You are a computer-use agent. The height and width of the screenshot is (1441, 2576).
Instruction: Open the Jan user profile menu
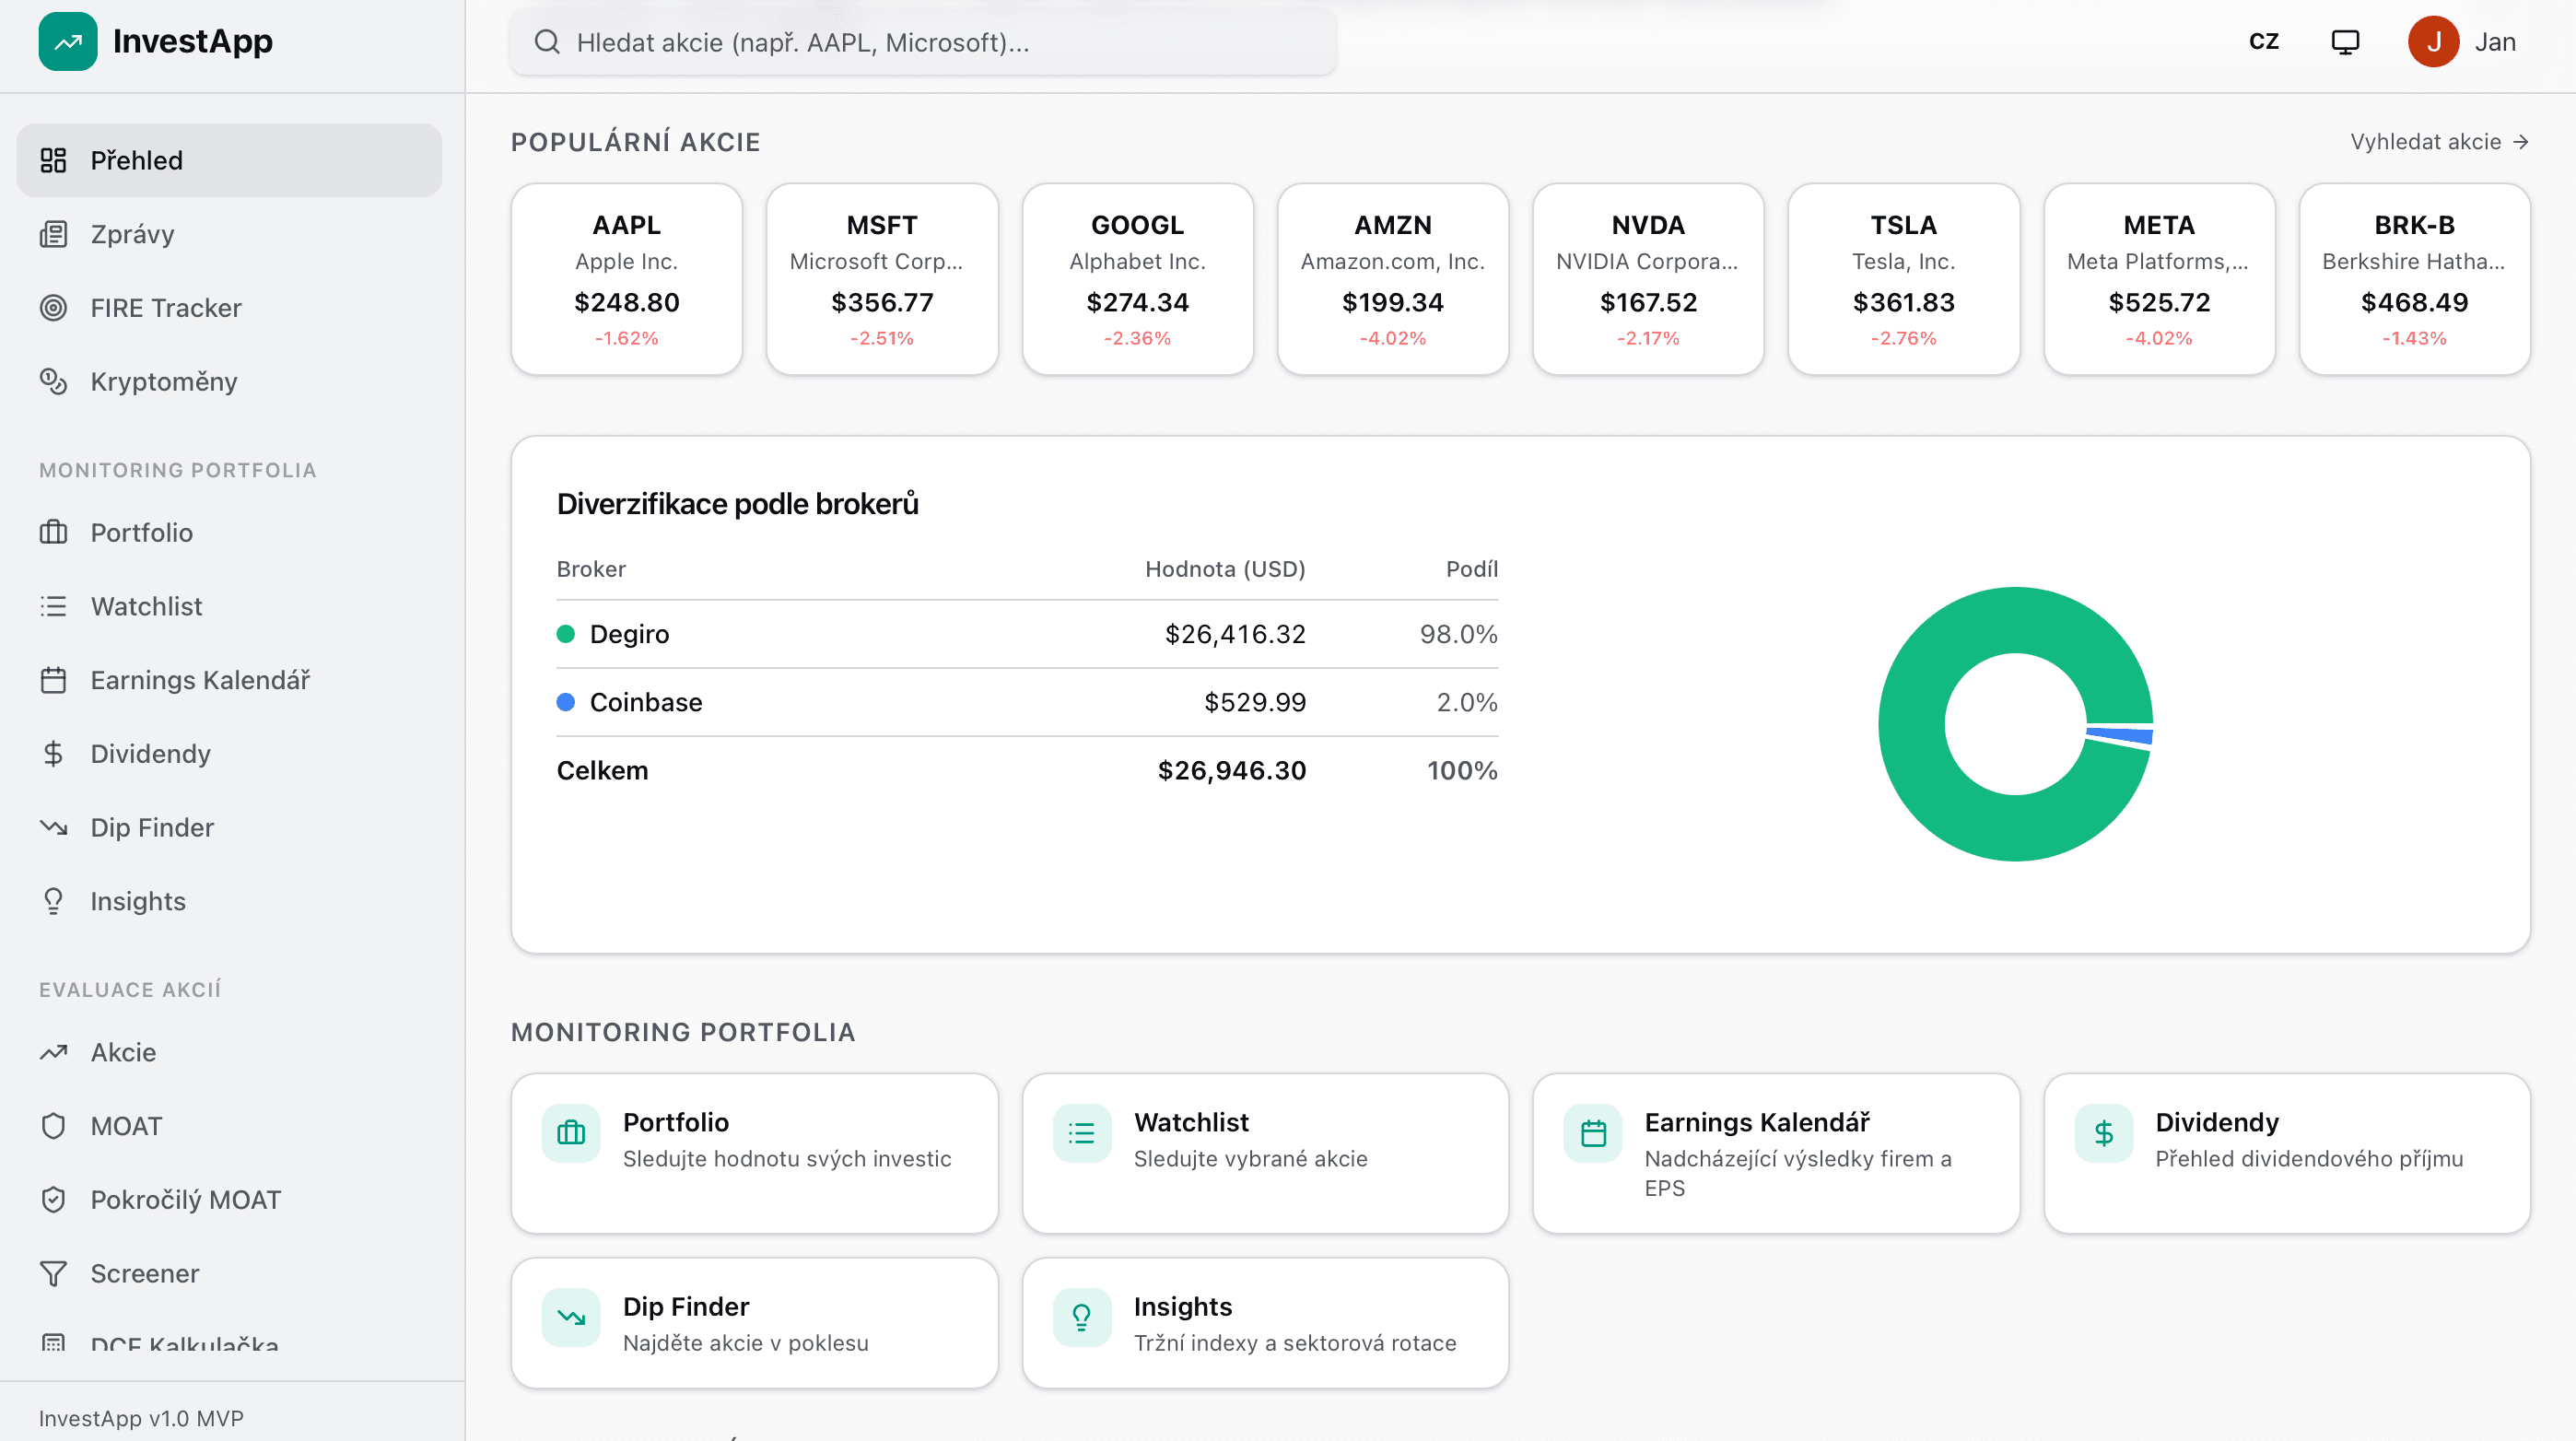(x=2462, y=42)
